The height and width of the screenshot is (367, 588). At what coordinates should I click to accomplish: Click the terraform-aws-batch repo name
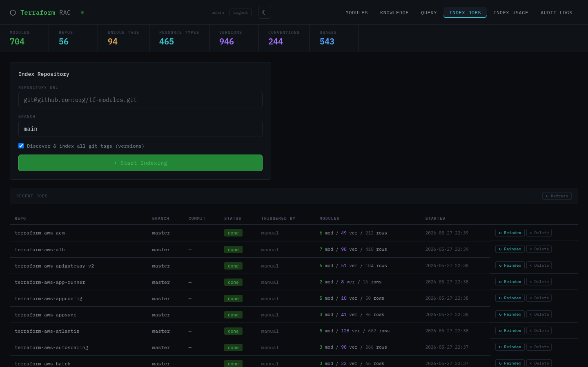click(42, 364)
